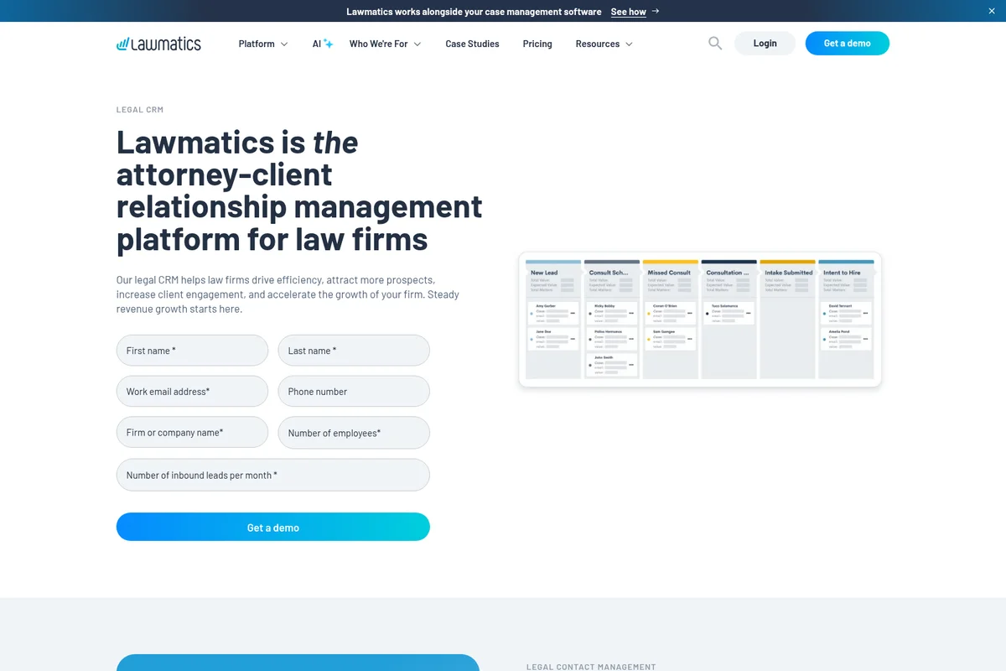Viewport: 1006px width, 671px height.
Task: Expand the Resources dropdown chevron
Action: (628, 44)
